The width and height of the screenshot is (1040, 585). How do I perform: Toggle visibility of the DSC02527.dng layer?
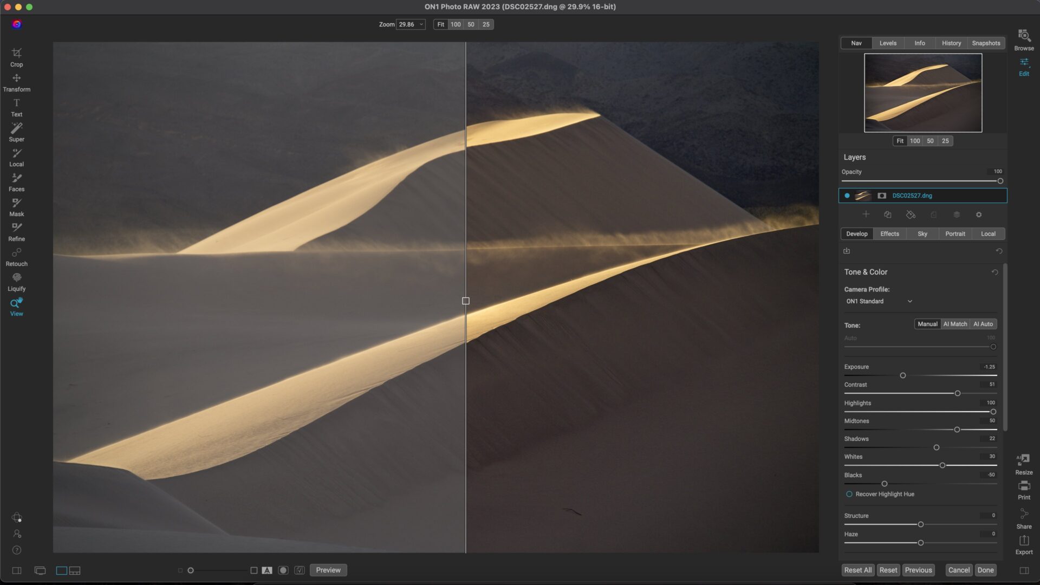point(848,196)
